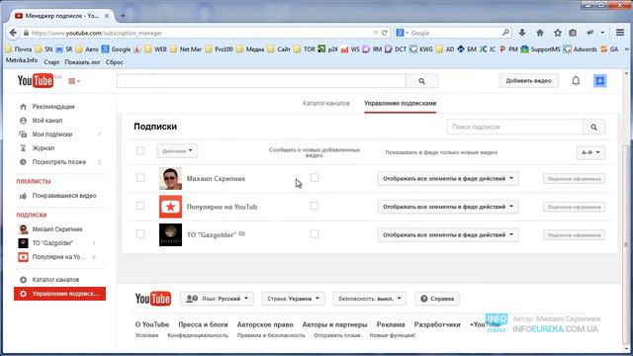
Task: Click TO "Gazgolder" channel thumbnail in table
Action: [x=170, y=235]
